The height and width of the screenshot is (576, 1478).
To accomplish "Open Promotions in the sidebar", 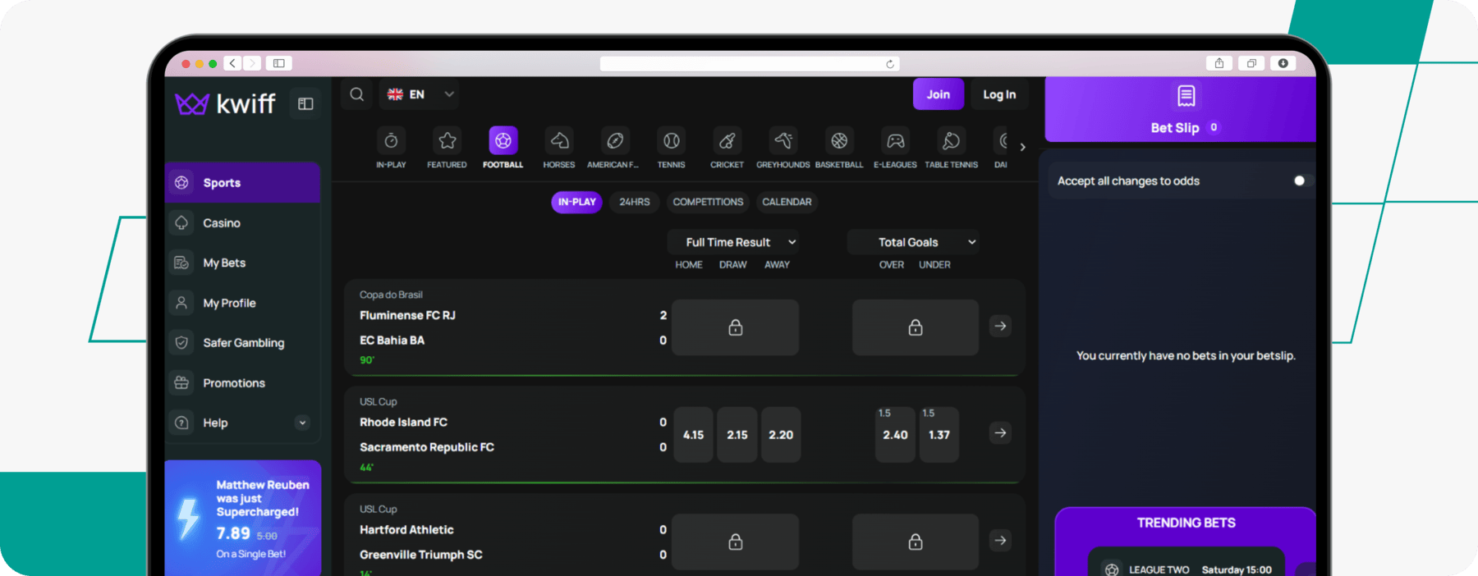I will click(x=243, y=382).
